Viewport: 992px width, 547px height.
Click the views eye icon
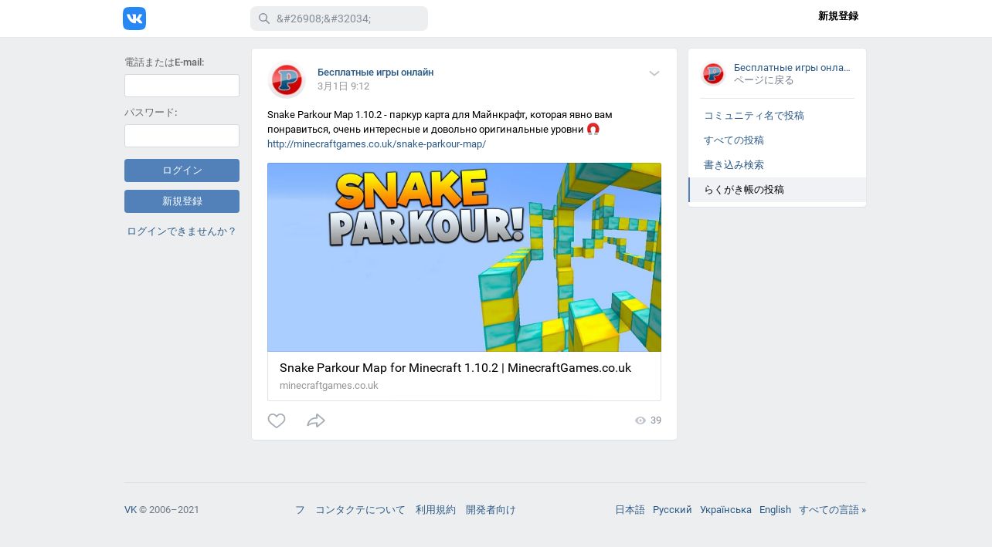point(640,420)
